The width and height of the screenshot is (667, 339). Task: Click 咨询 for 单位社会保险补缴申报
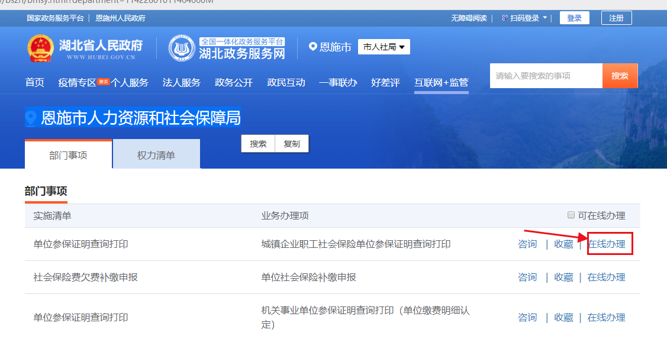click(x=527, y=277)
